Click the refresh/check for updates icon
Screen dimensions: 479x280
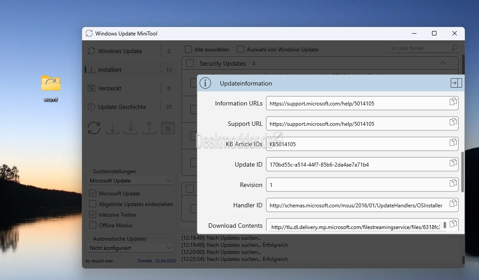[94, 128]
